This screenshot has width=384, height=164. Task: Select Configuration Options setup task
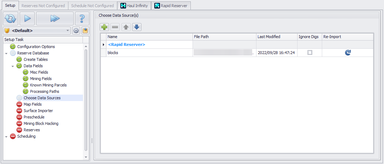click(36, 47)
